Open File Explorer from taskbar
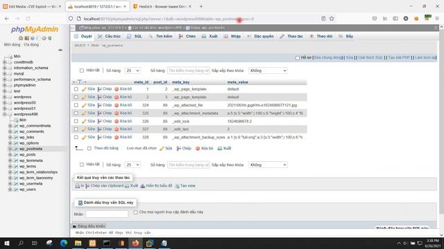The image size is (444, 249). 78,243
